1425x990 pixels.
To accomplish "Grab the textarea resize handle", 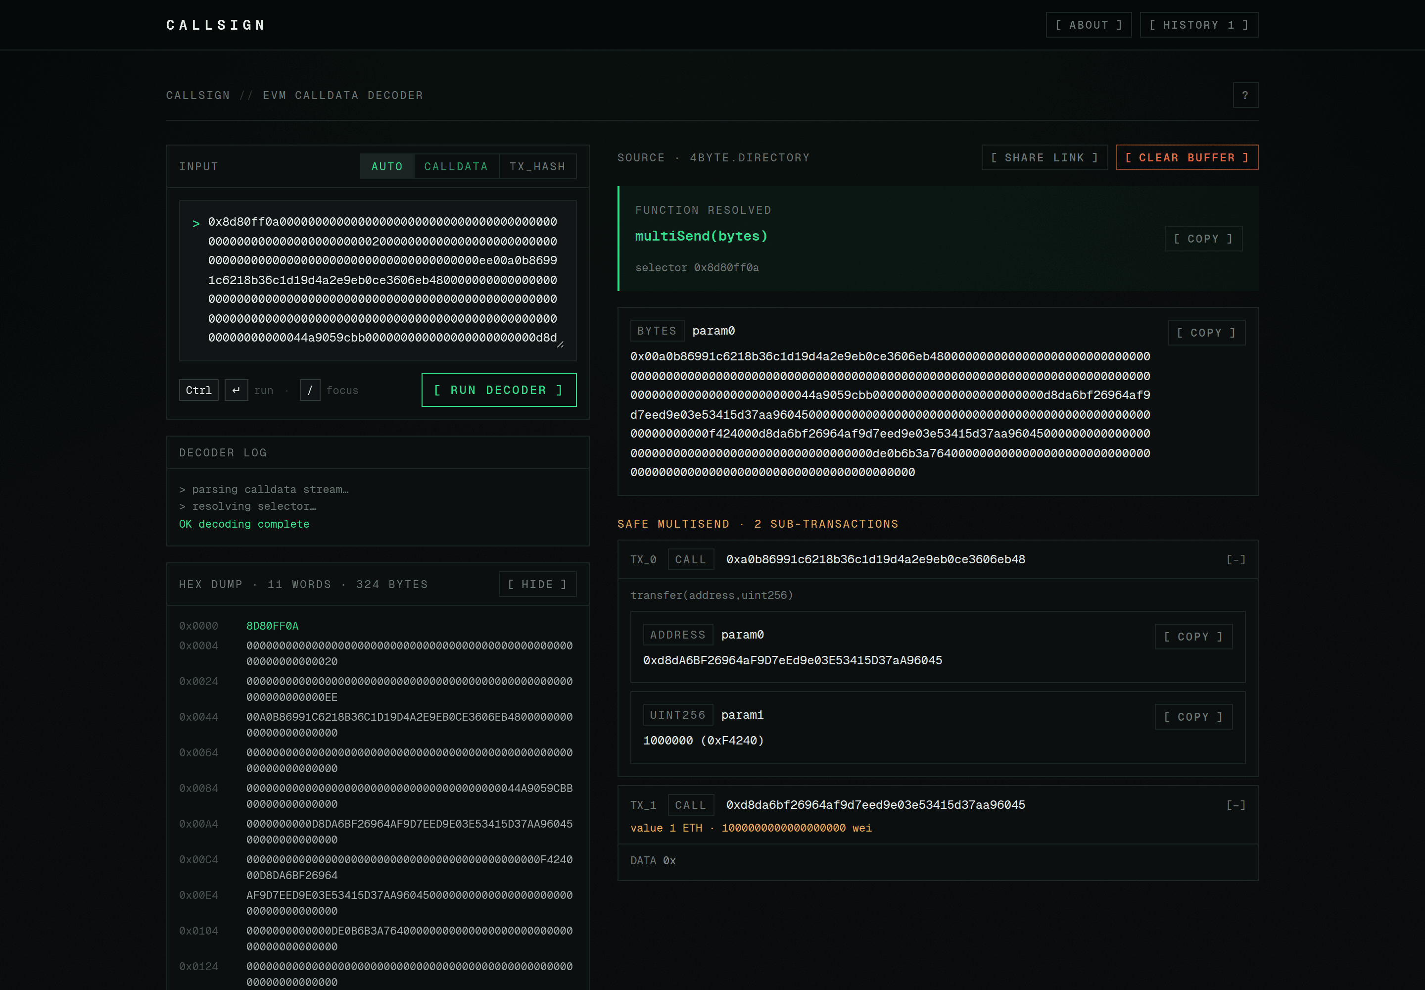I will 560,344.
